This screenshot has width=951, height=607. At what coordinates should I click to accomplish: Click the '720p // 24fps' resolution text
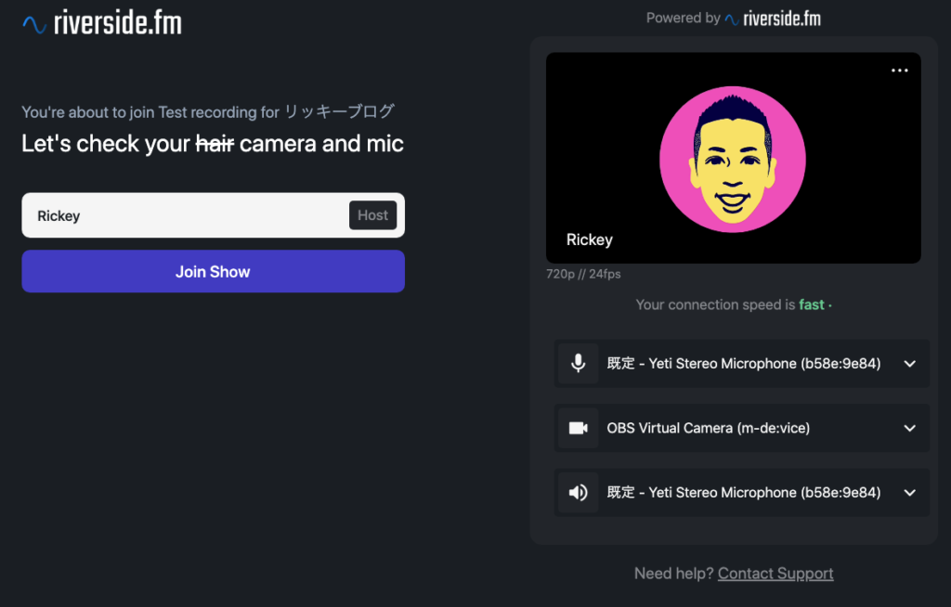583,274
